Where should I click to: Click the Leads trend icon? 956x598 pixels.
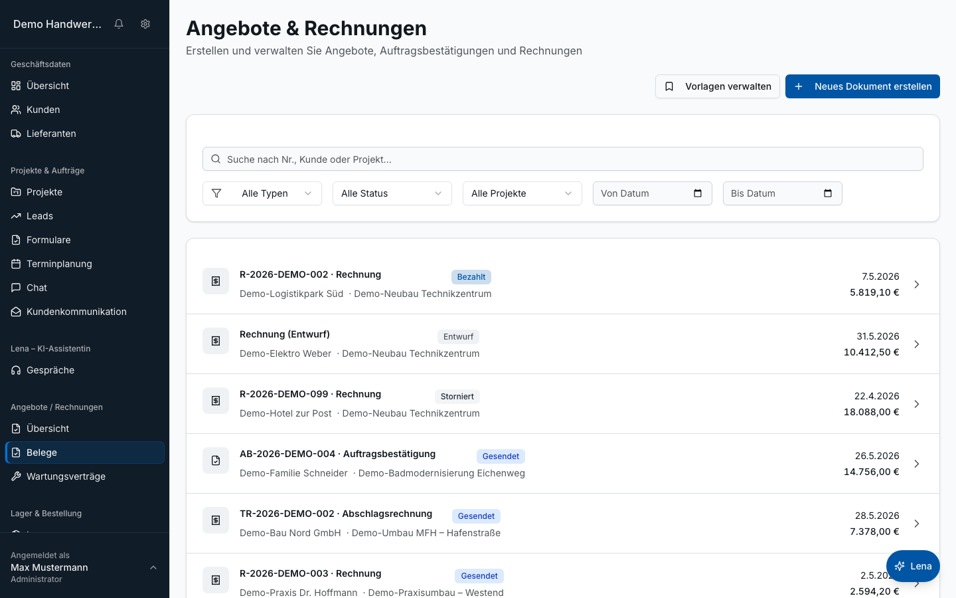(16, 216)
